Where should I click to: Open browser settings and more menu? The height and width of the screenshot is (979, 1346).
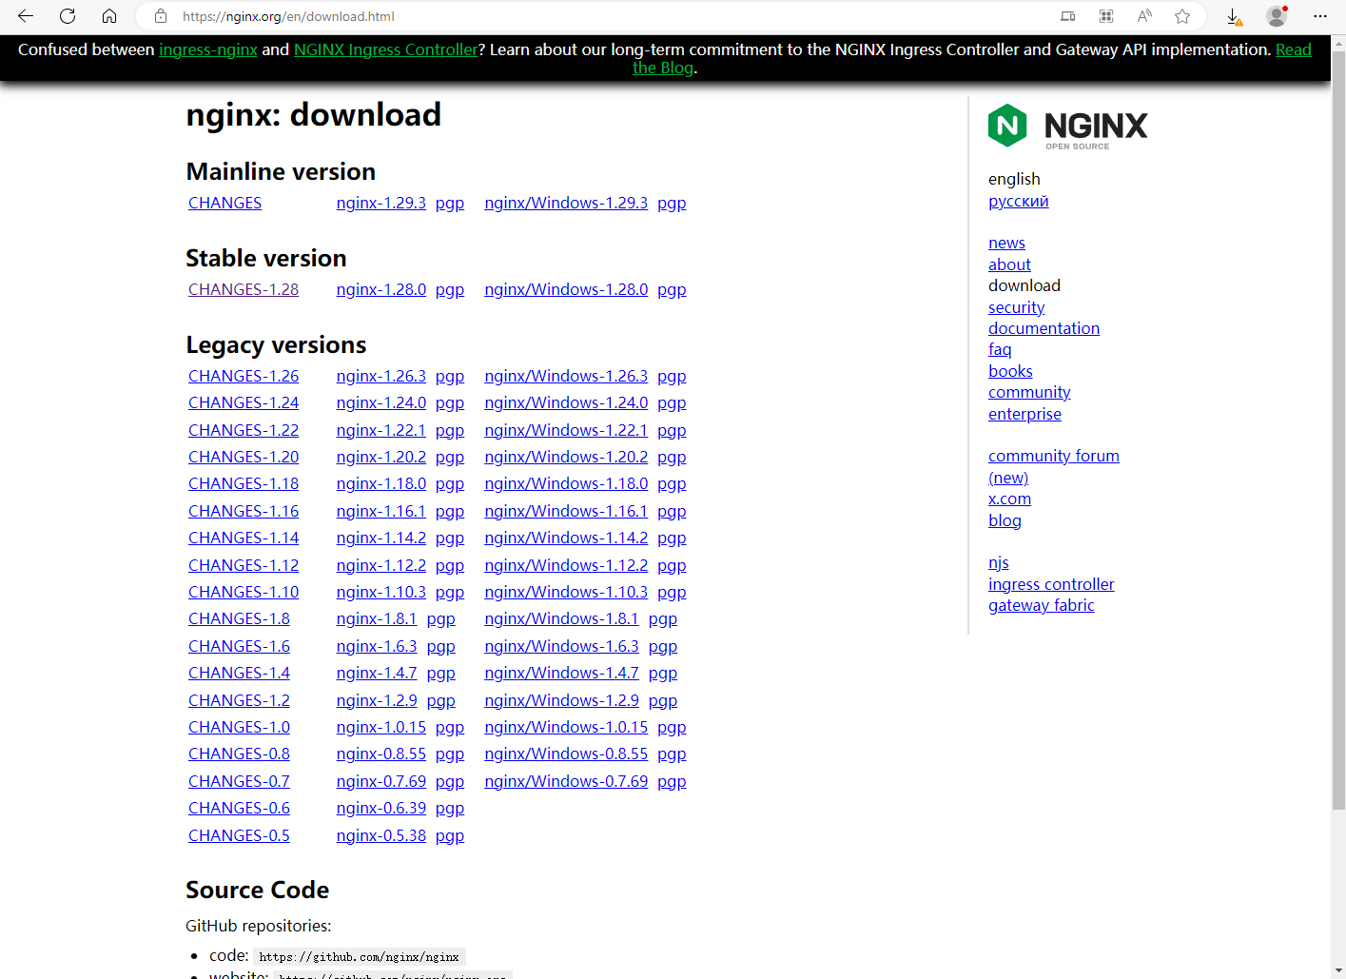click(1320, 16)
